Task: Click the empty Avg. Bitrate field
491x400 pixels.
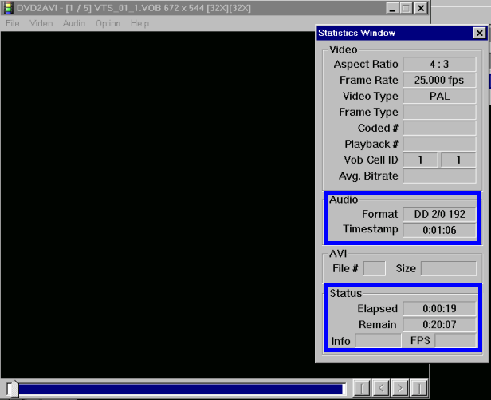Action: (439, 176)
